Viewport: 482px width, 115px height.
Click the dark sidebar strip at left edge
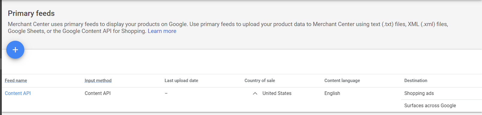pos(1,57)
